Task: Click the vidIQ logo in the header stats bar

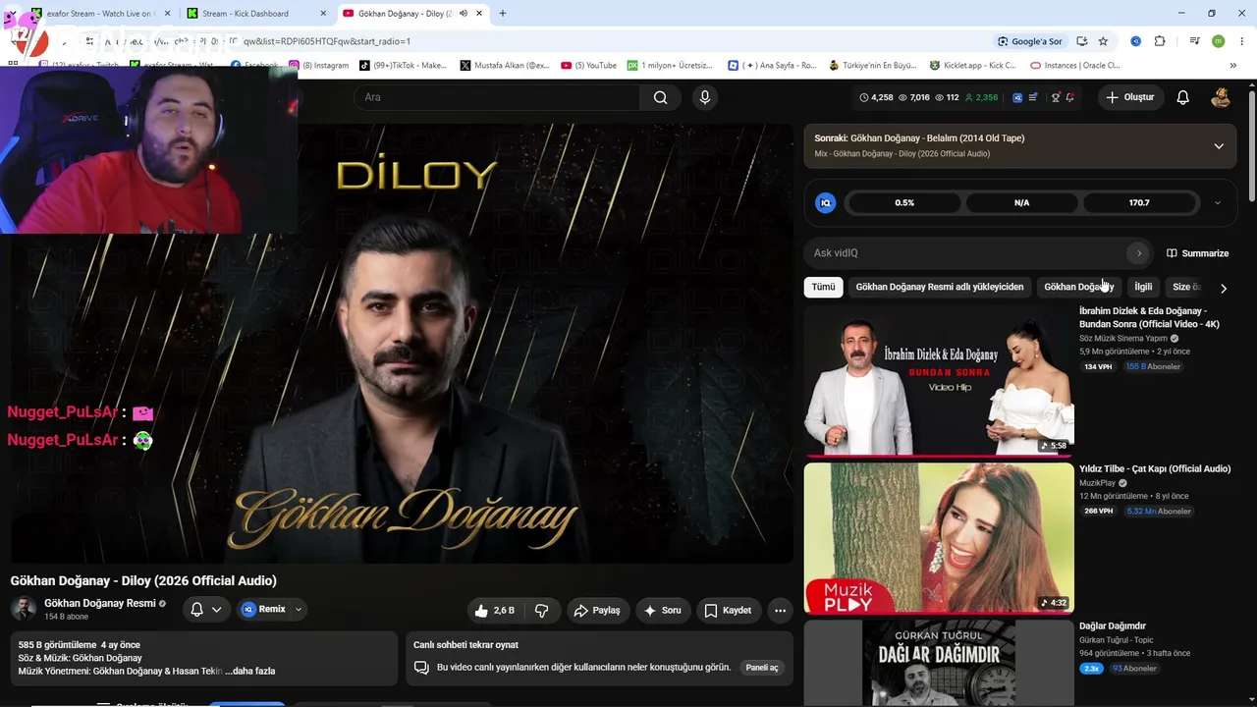Action: click(1017, 97)
